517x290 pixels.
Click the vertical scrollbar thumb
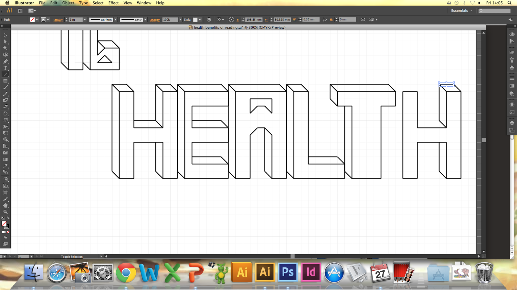pyautogui.click(x=484, y=140)
